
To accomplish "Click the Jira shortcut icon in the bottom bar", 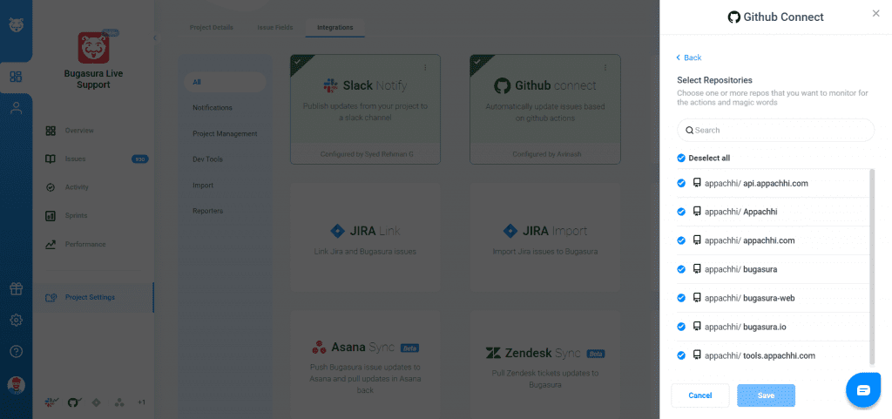I will tap(96, 402).
